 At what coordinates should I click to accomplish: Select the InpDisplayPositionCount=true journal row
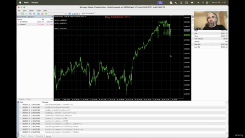(122, 113)
